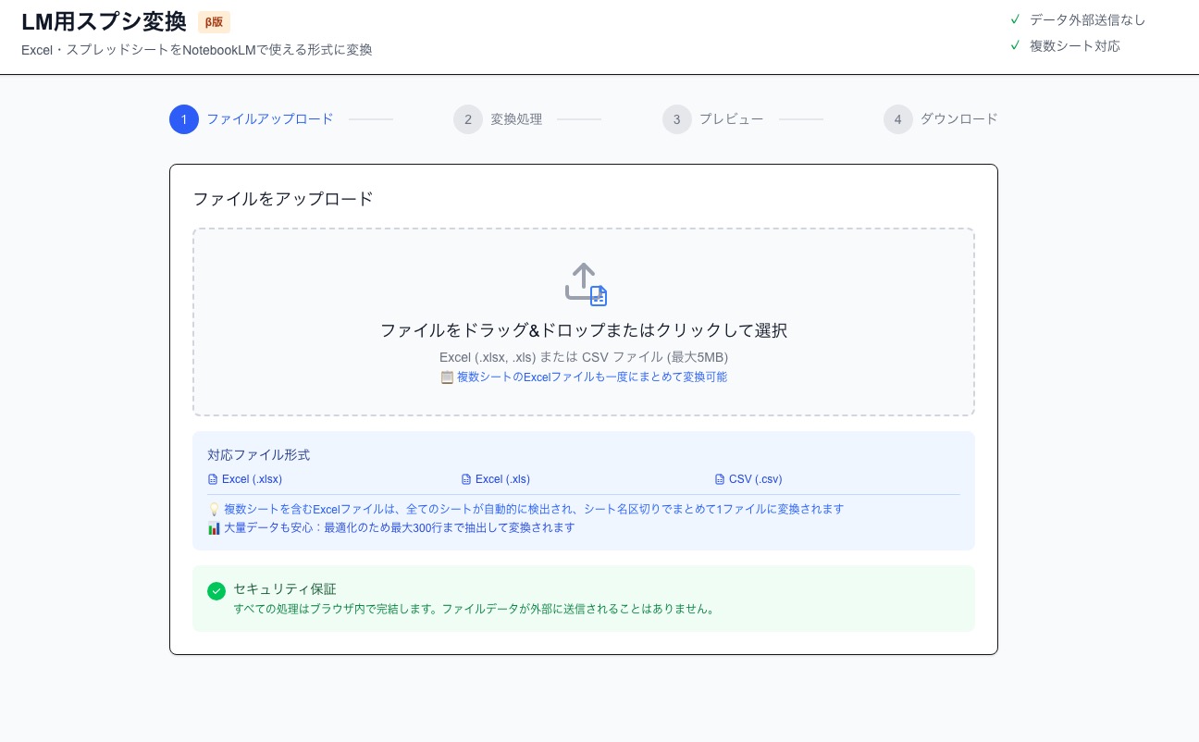
Task: Click the subtitle mentioning NotebookLM
Action: point(197,50)
